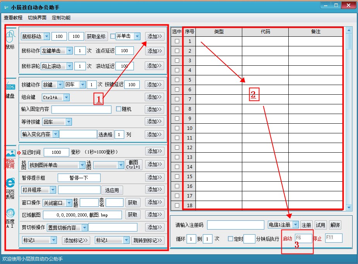
Task: Open the 切换界面 menu
Action: coord(37,17)
